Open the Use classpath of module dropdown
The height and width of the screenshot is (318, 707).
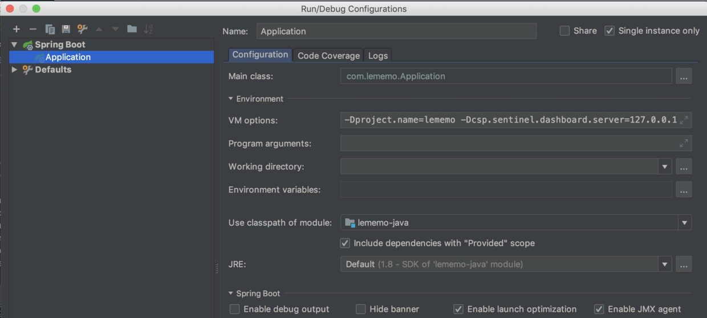[684, 223]
